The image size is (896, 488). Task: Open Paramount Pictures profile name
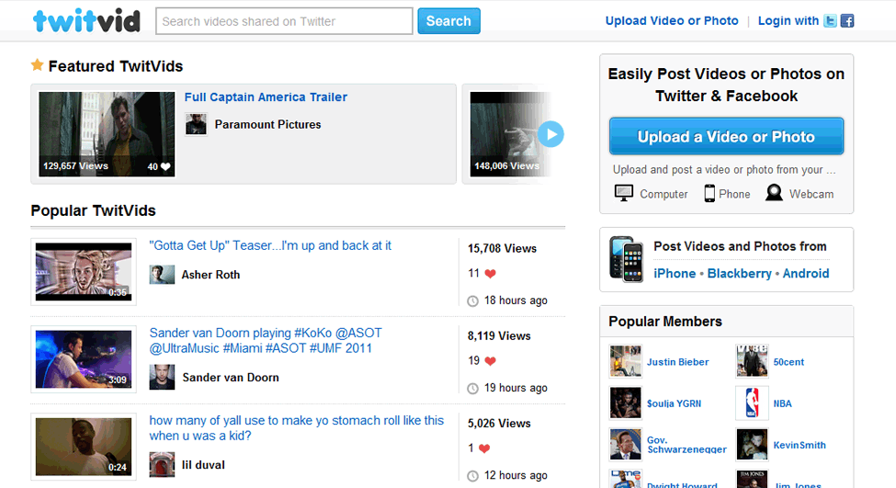click(x=267, y=125)
